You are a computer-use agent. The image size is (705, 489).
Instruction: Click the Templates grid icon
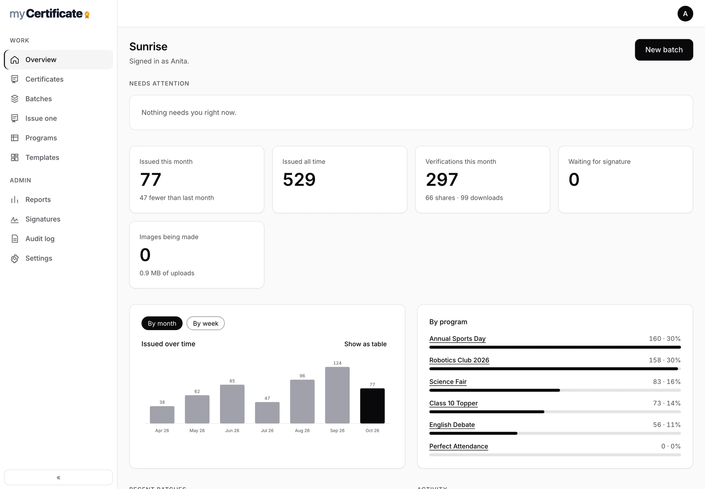click(15, 157)
